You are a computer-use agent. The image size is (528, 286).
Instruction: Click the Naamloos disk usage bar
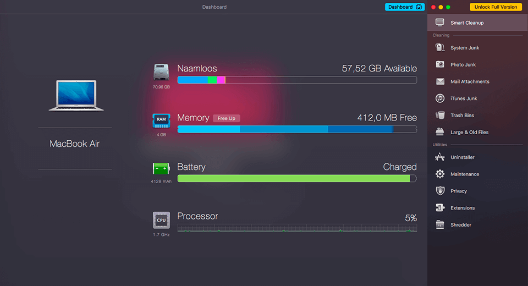tap(297, 80)
